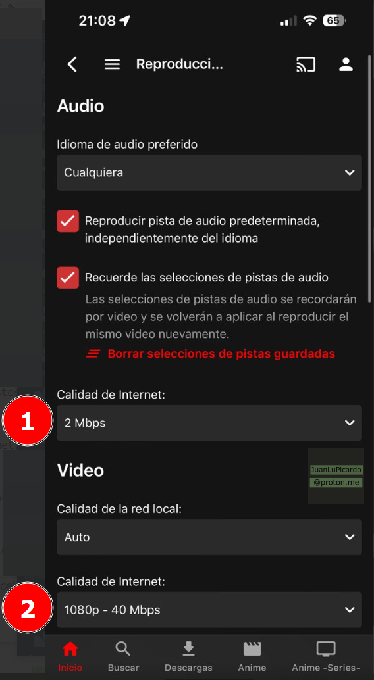The width and height of the screenshot is (374, 680).
Task: Expand the Calidad de la red local dropdown
Action: [209, 537]
